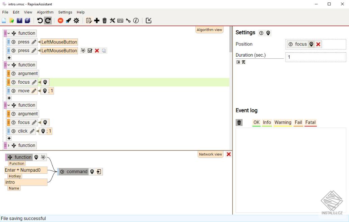Image resolution: width=349 pixels, height=222 pixels.
Task: Open the info icon in the toolbar
Action: [x=136, y=21]
